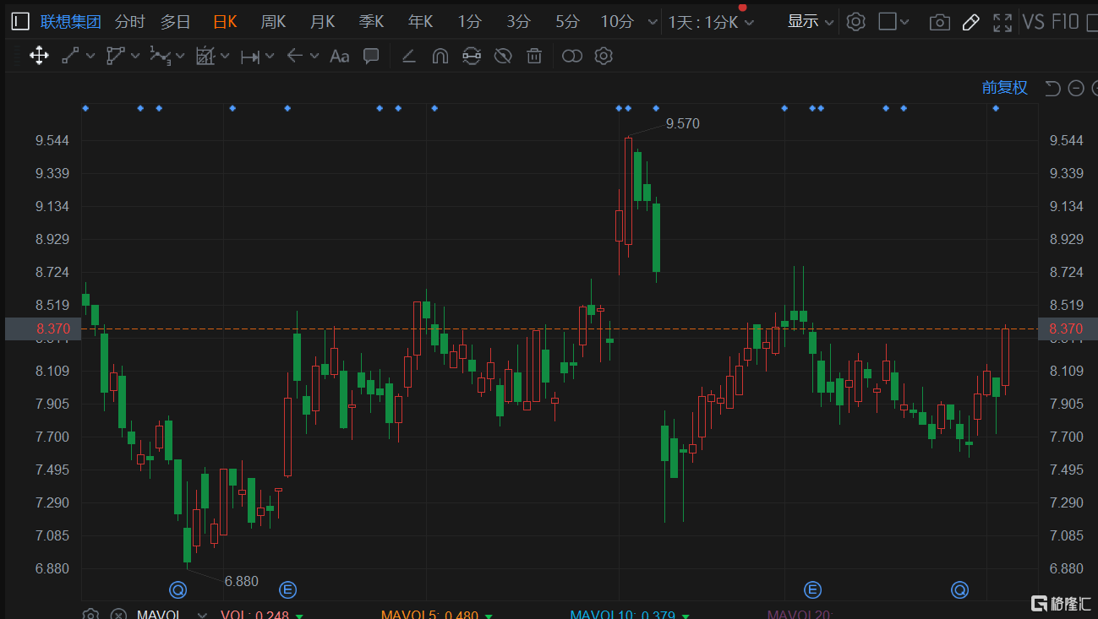The image size is (1098, 619).
Task: Delete drawings with the trash icon
Action: click(534, 57)
